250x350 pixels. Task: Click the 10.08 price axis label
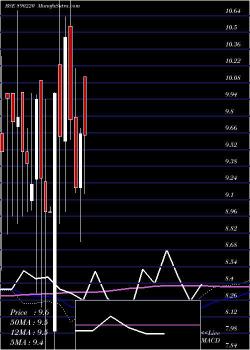point(233,77)
